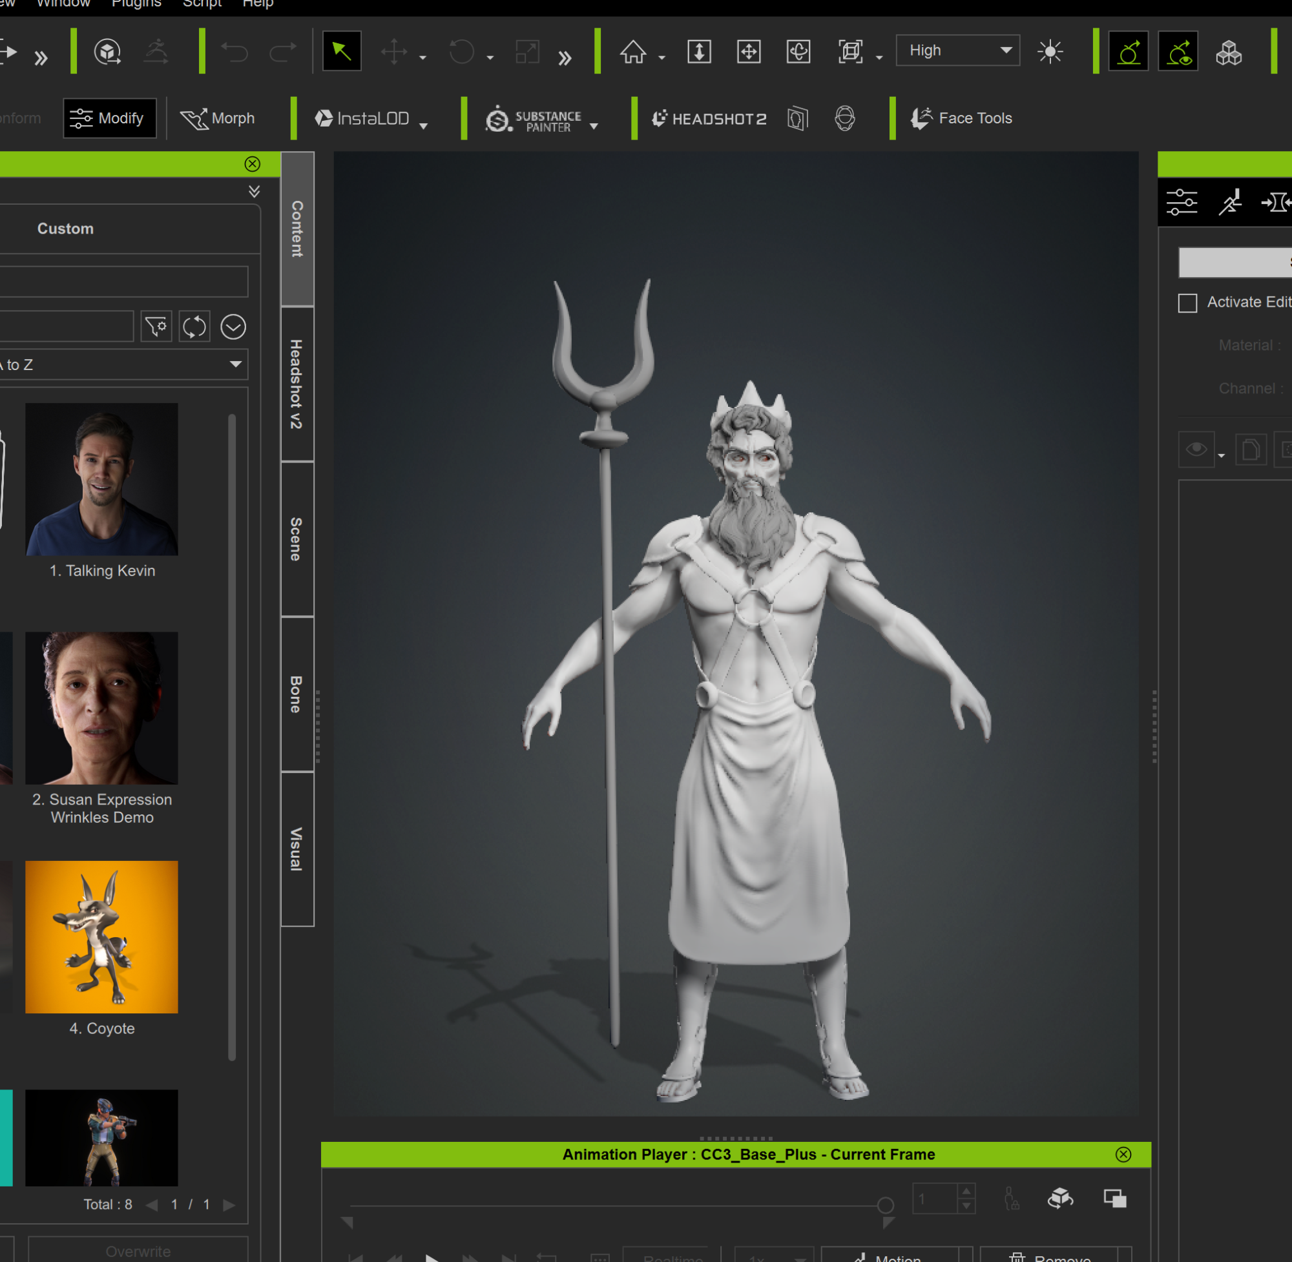The image size is (1292, 1262).
Task: Click the camera zoom vertical icon
Action: 700,52
